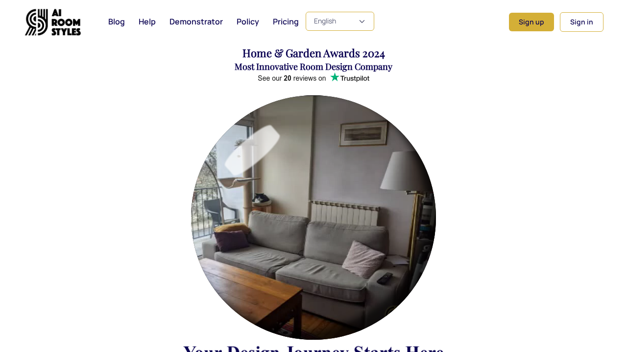
Task: Click the cat on the scratching post in photo
Action: point(261,199)
